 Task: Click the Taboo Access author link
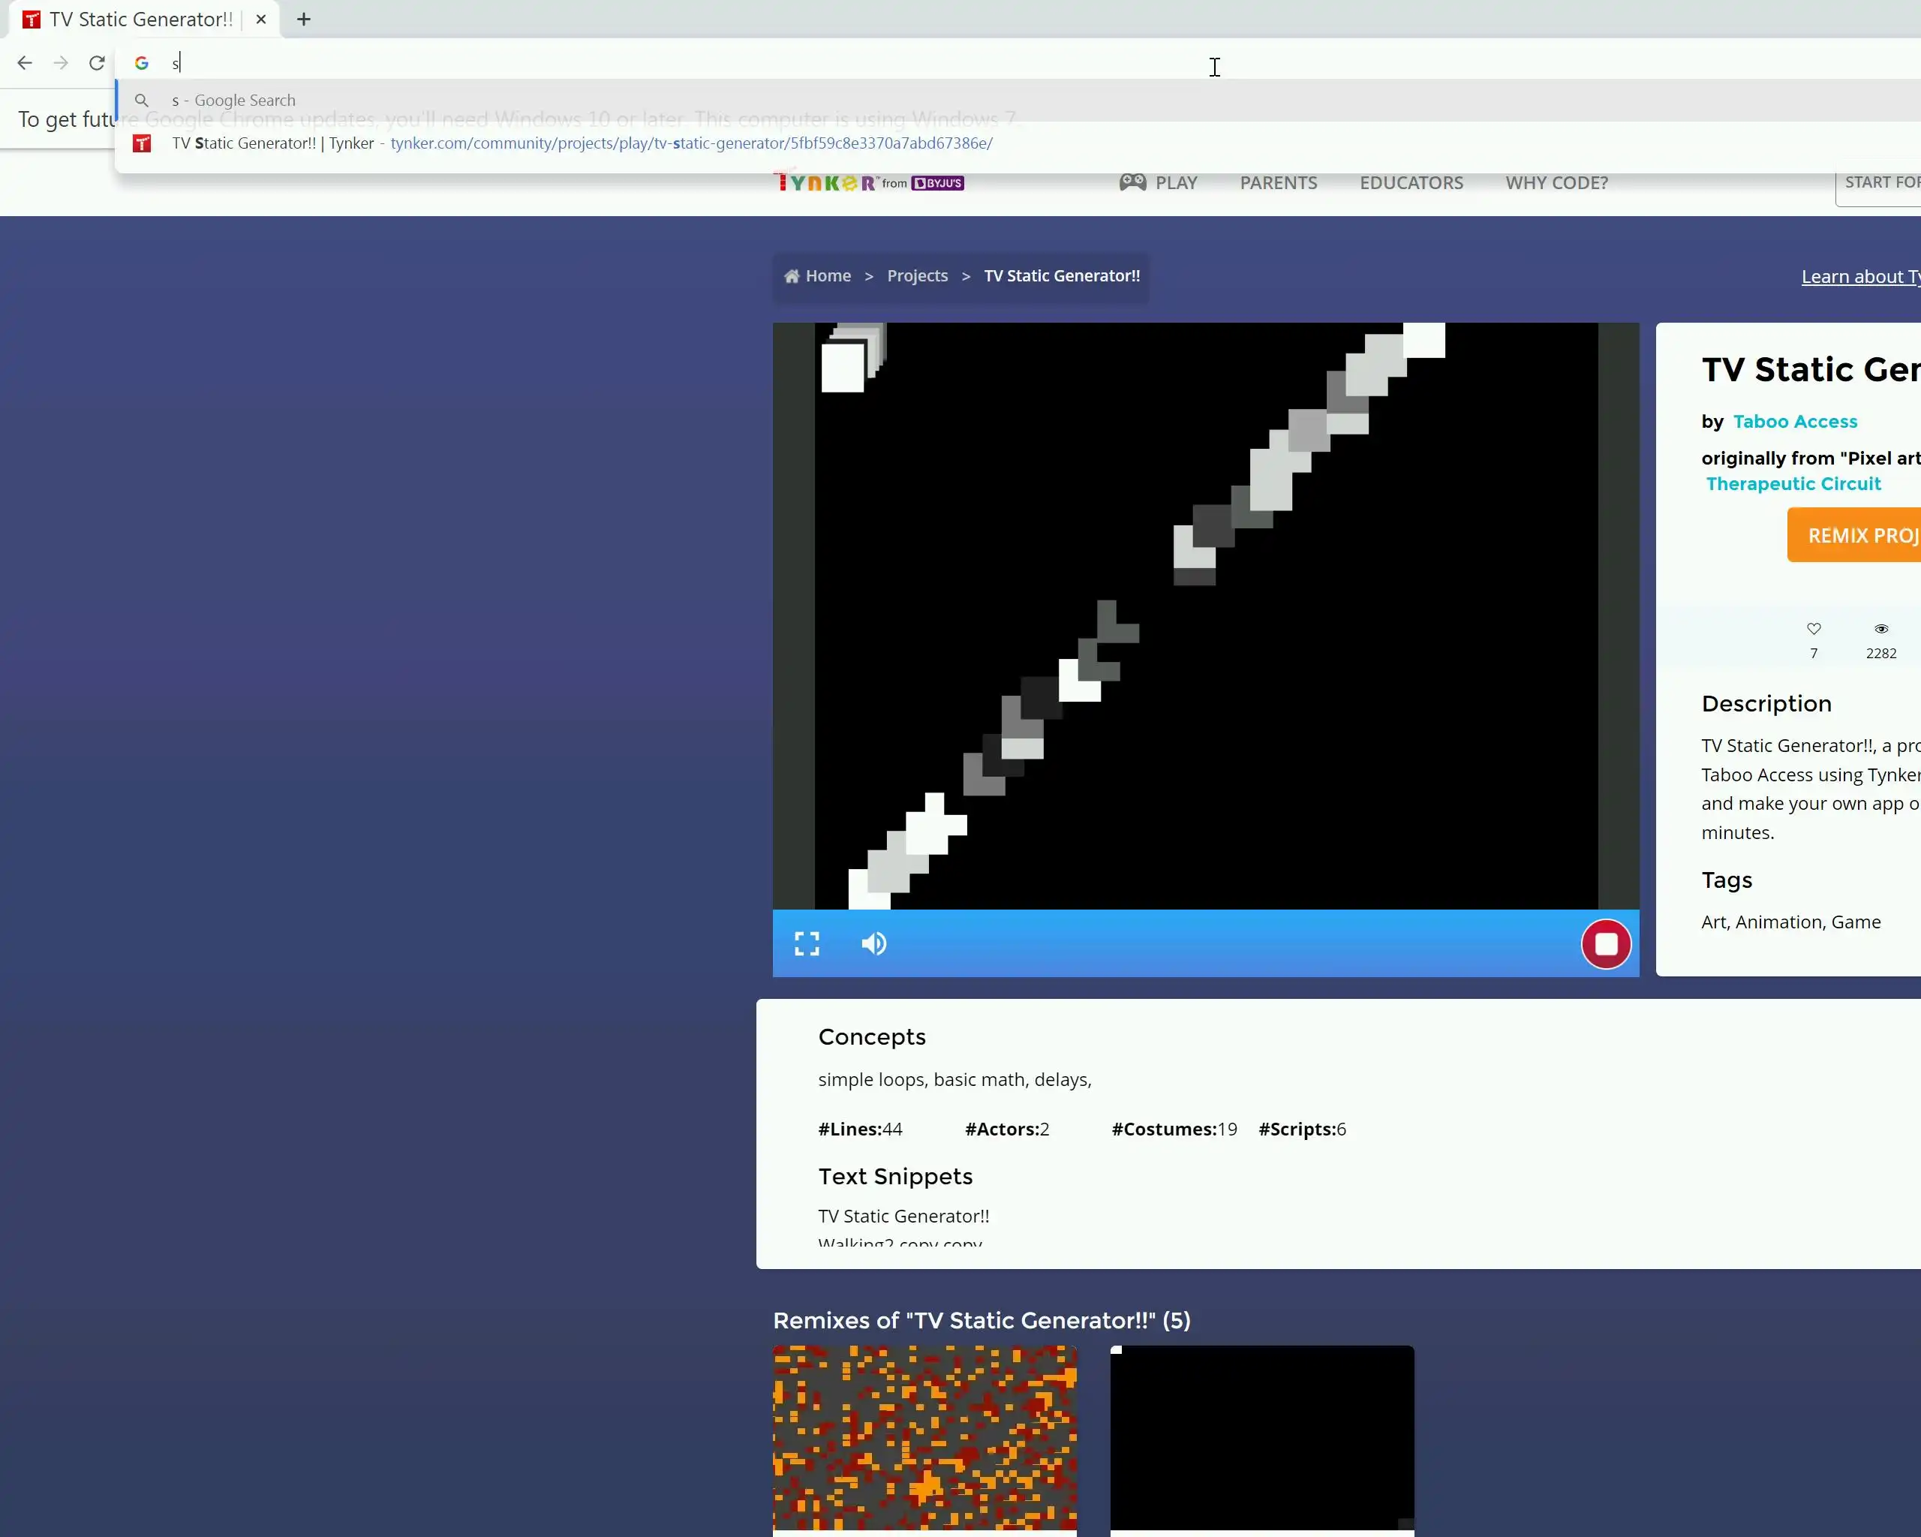(x=1794, y=422)
